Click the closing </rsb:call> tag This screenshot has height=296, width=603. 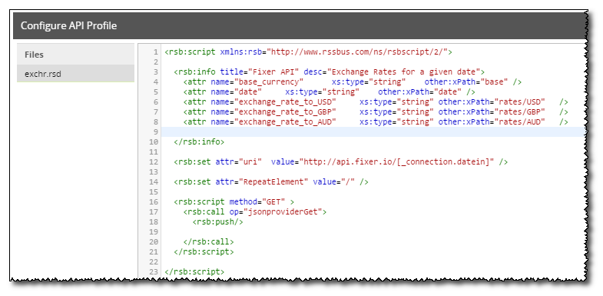point(208,241)
